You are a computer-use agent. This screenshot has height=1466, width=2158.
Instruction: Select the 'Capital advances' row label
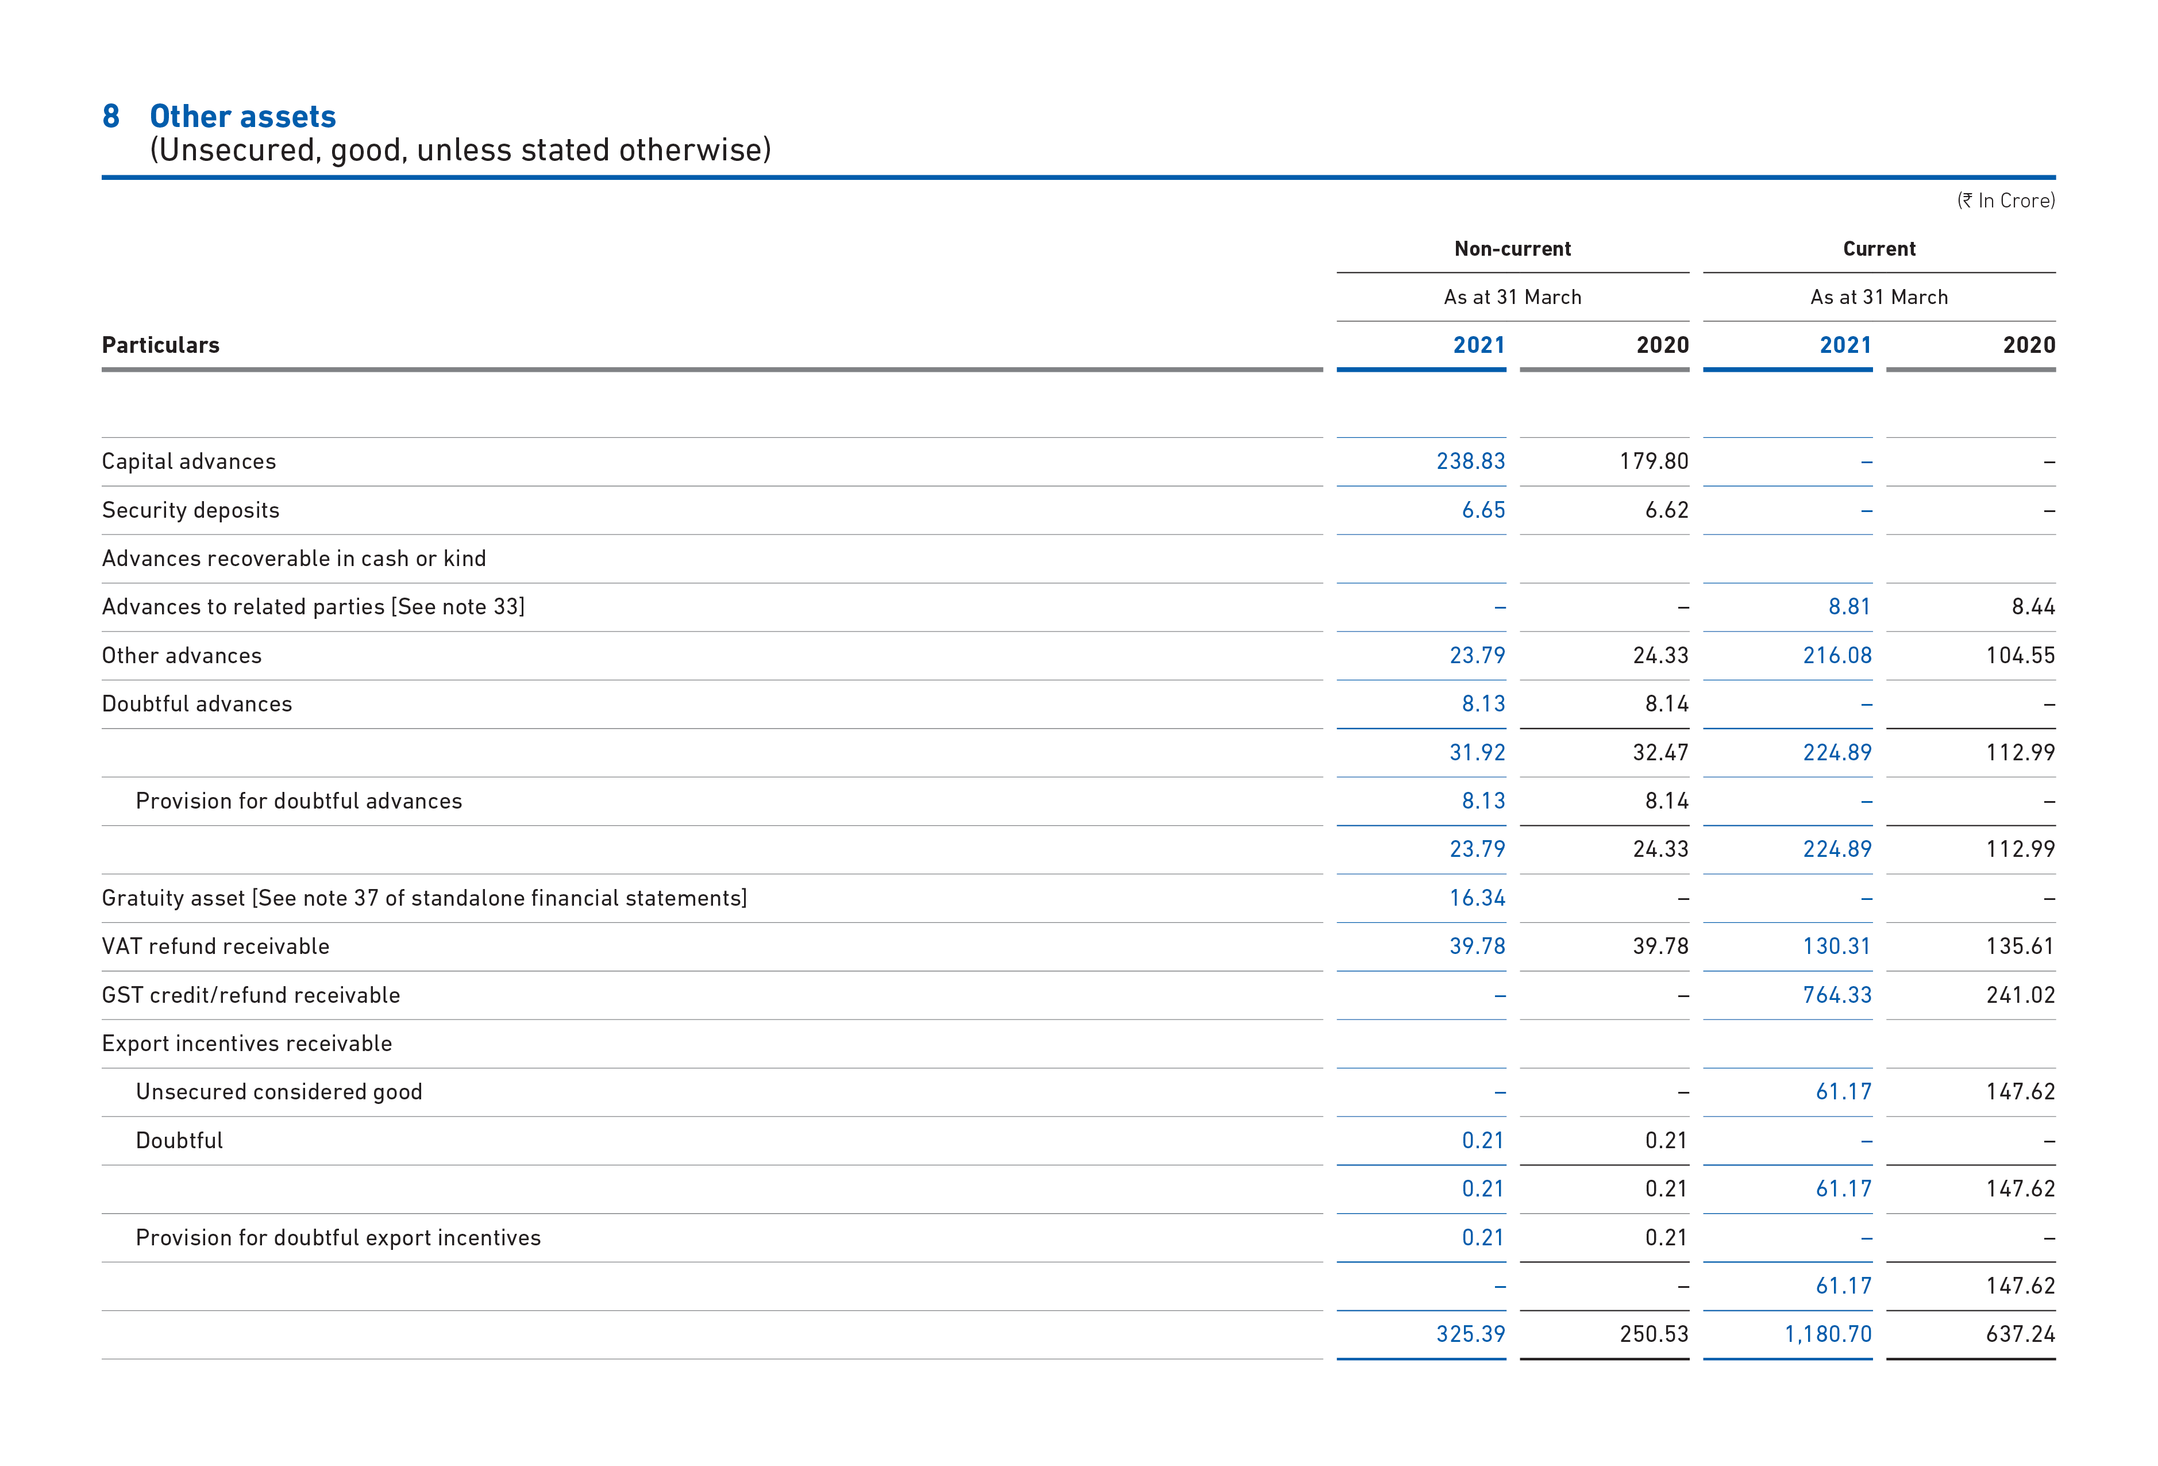coord(188,461)
